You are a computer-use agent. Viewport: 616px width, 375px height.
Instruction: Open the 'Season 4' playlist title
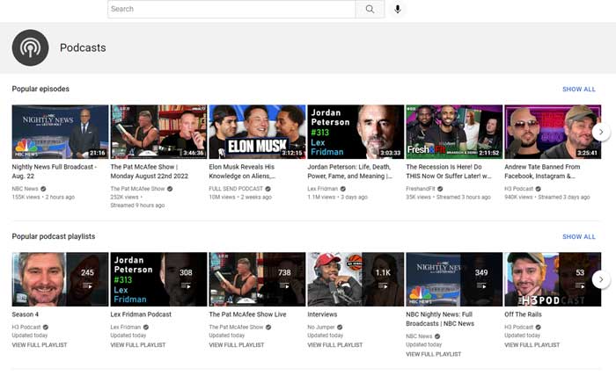(26, 314)
